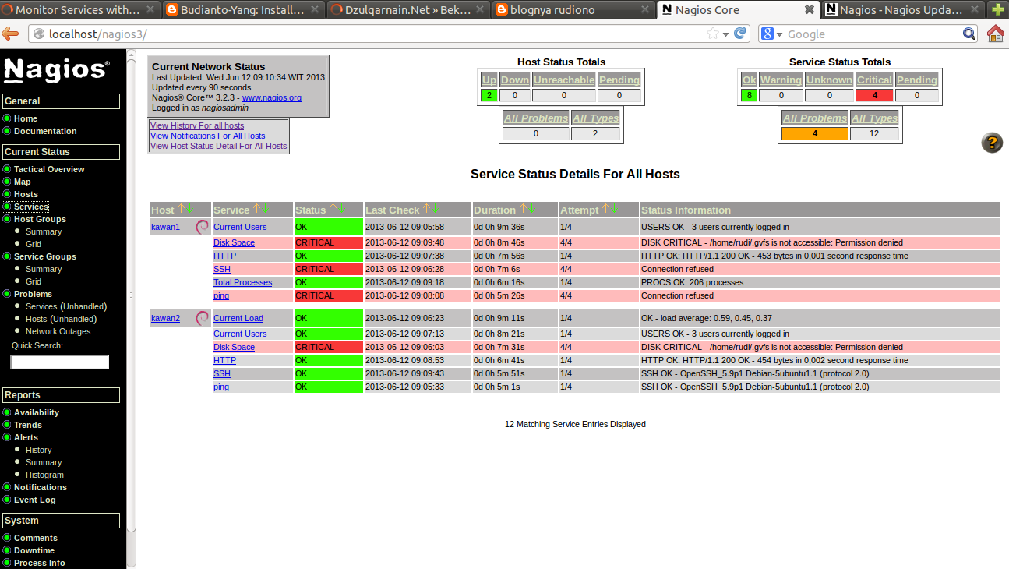The width and height of the screenshot is (1009, 569).
Task: Open Total Processes service for kawan1
Action: click(242, 282)
